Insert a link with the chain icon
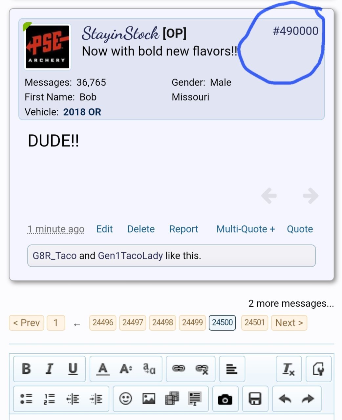The width and height of the screenshot is (342, 420). 179,369
